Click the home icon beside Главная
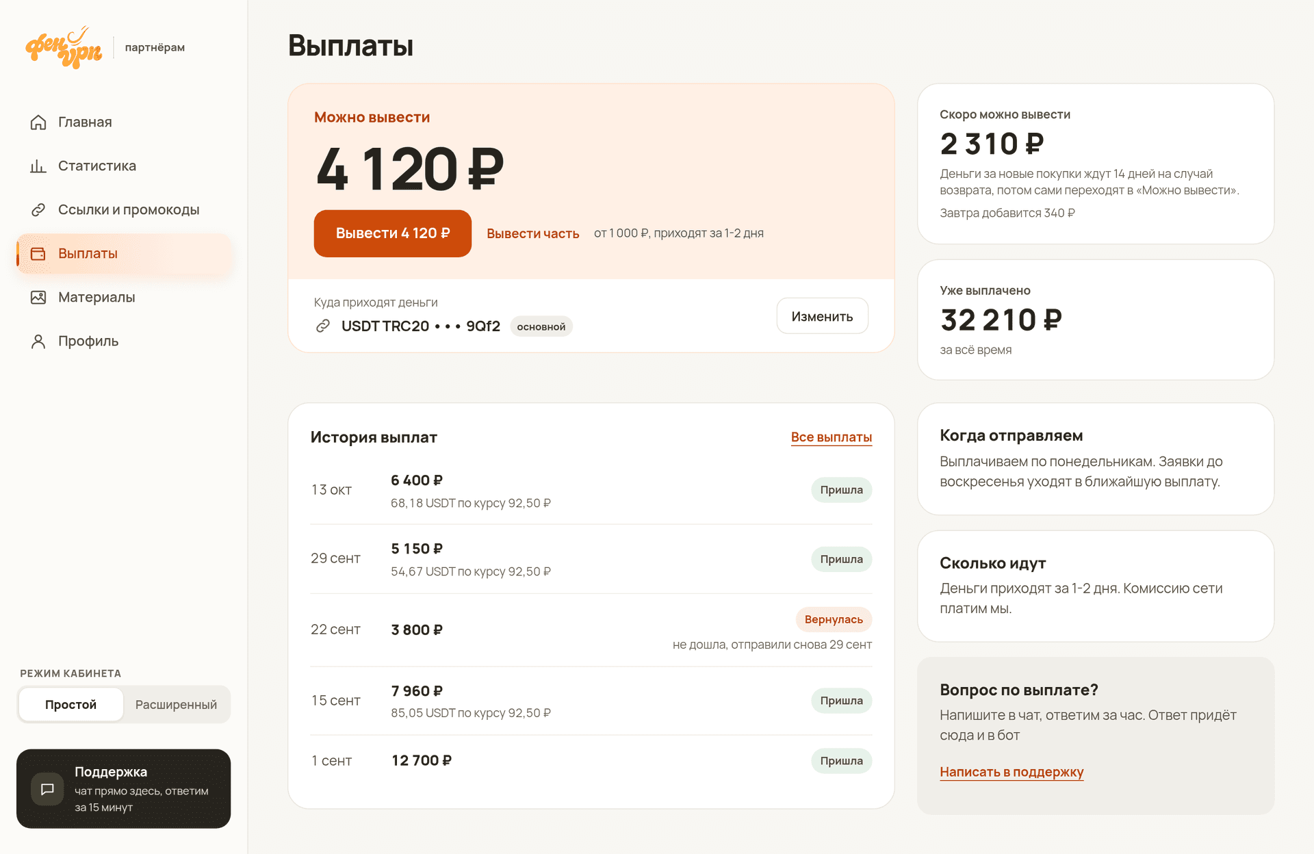Screen dimensions: 1314x854 [38, 122]
